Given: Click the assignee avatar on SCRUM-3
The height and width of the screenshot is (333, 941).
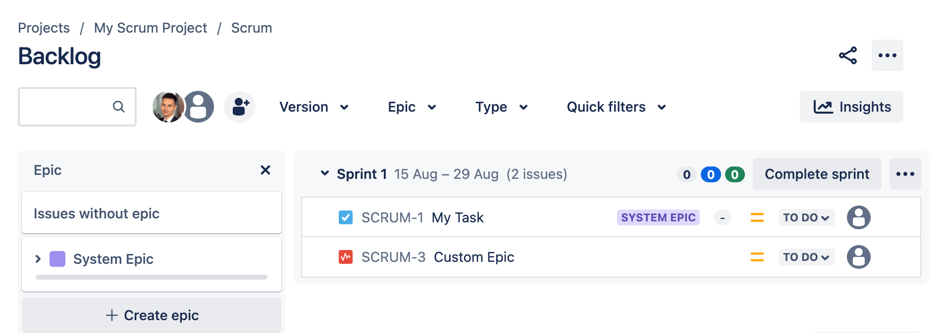Looking at the screenshot, I should pos(858,257).
